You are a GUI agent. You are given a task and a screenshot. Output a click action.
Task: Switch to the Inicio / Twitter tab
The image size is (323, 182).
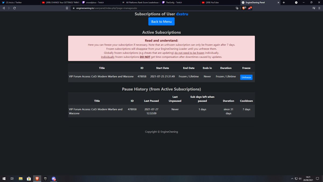20,2
